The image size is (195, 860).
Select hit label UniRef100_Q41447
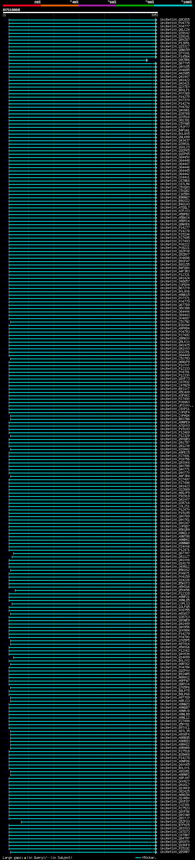click(175, 77)
